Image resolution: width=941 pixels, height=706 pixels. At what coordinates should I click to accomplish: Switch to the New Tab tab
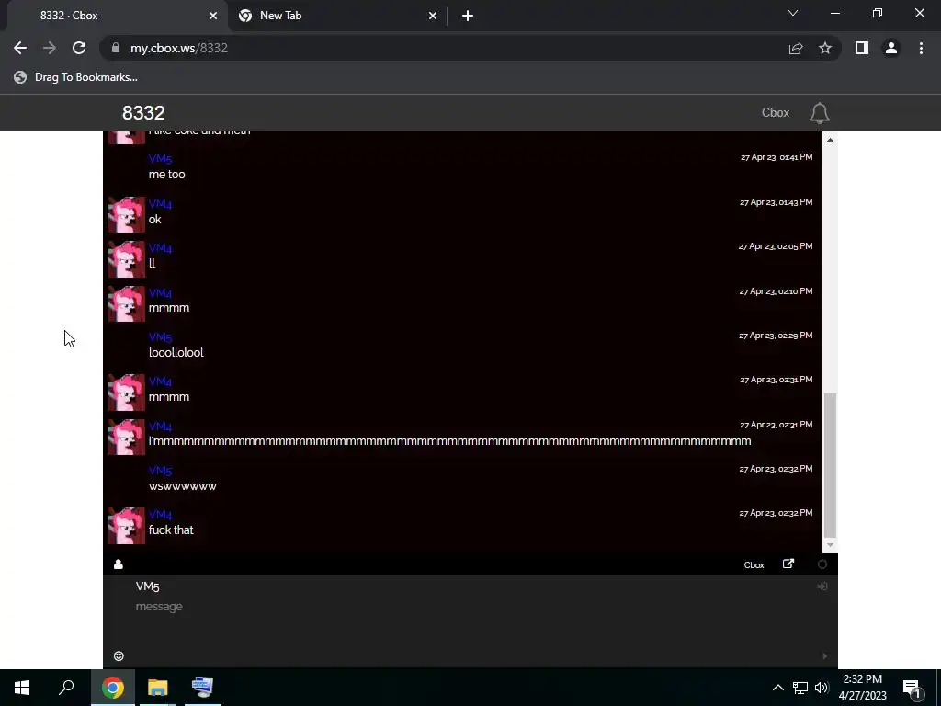pyautogui.click(x=336, y=16)
